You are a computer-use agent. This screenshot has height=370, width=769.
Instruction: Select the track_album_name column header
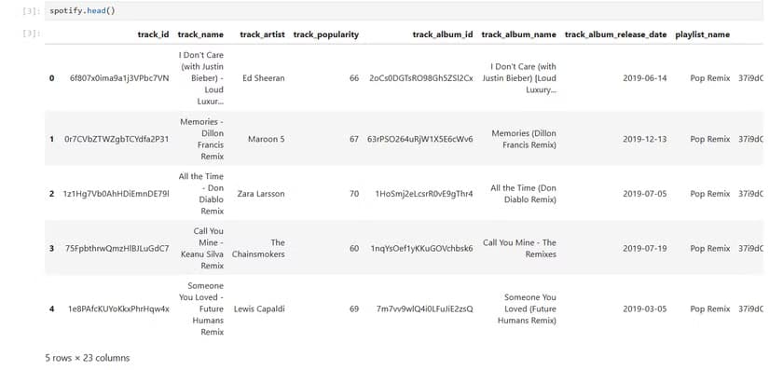519,34
